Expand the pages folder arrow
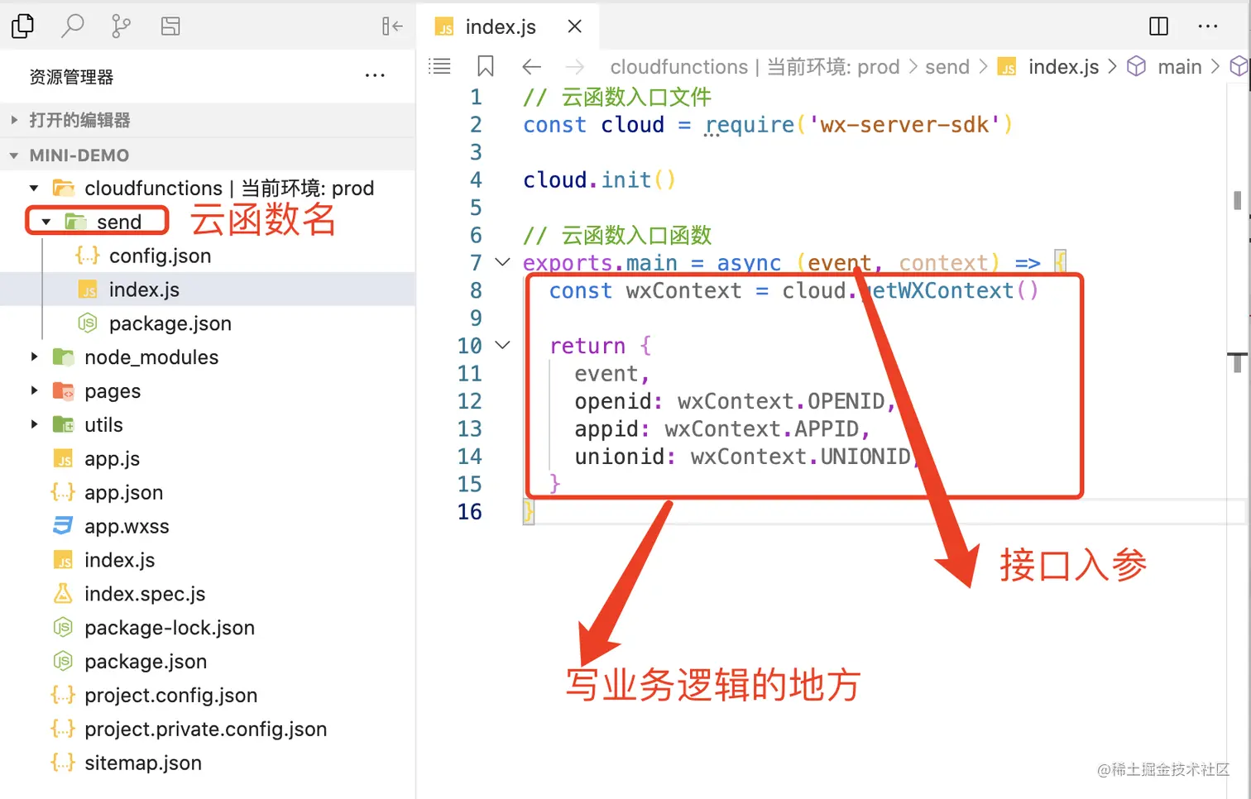 [34, 390]
